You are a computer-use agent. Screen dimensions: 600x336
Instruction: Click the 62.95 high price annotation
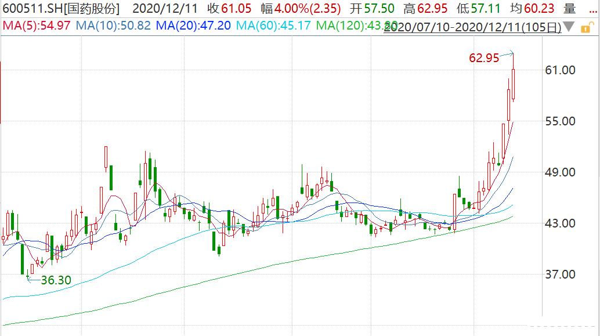pyautogui.click(x=484, y=58)
